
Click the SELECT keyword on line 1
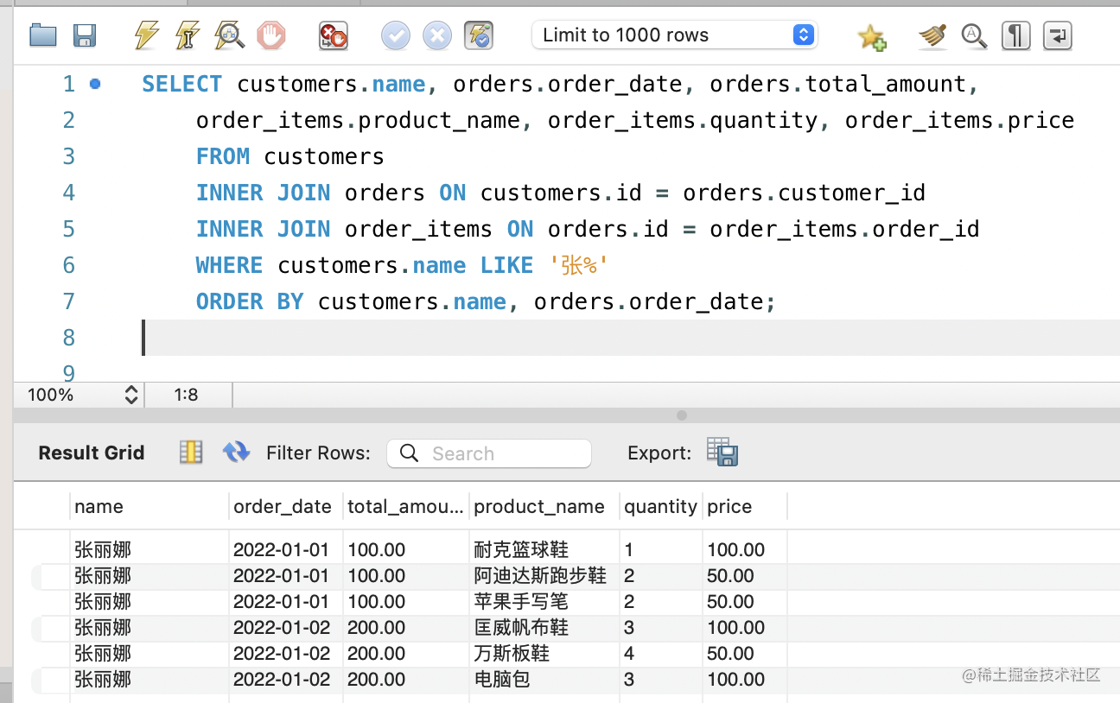click(182, 84)
